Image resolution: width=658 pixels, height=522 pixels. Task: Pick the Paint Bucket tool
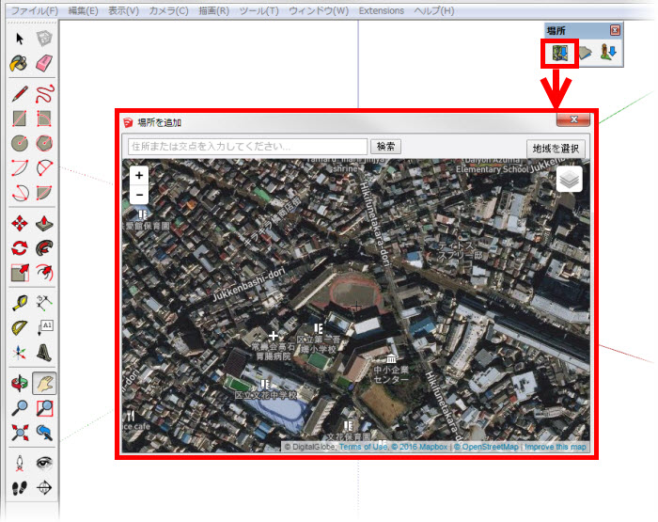pos(18,64)
